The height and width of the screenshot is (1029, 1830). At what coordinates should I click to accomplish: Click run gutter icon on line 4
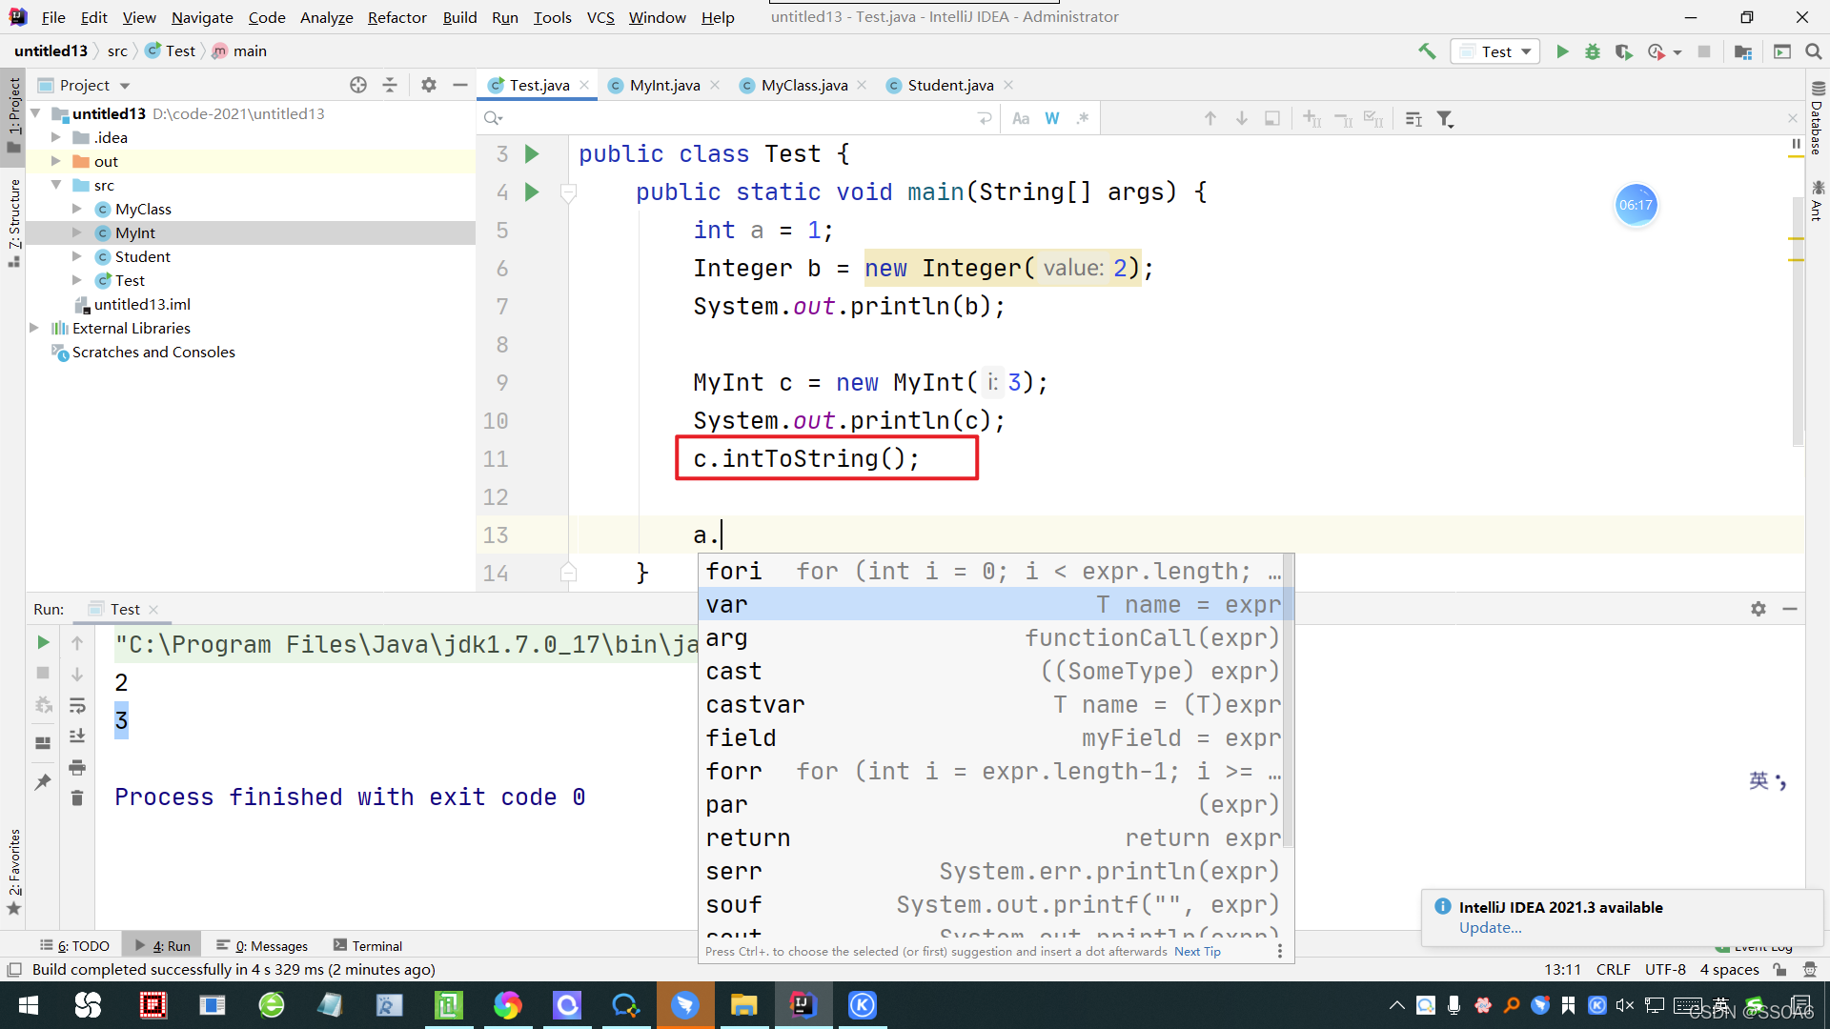click(x=532, y=192)
